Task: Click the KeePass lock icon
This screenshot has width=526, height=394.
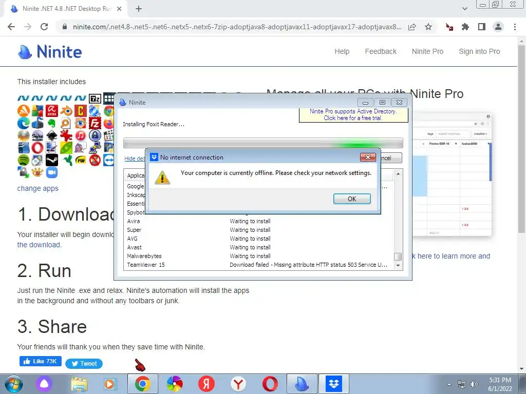Action: (x=95, y=135)
